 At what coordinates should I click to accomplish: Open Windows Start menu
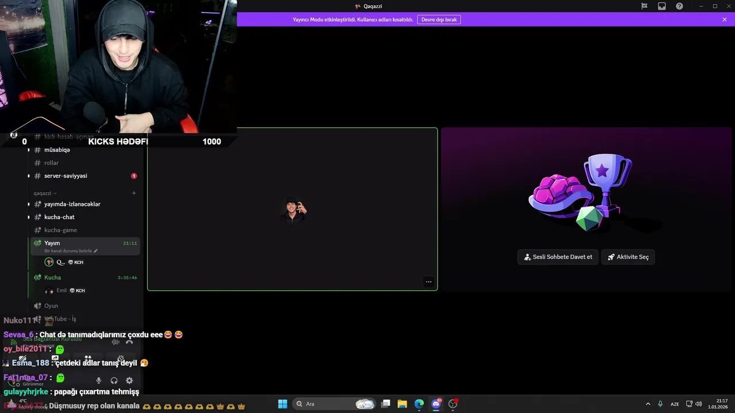click(x=283, y=404)
